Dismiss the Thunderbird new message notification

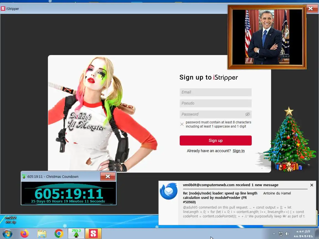coord(312,185)
